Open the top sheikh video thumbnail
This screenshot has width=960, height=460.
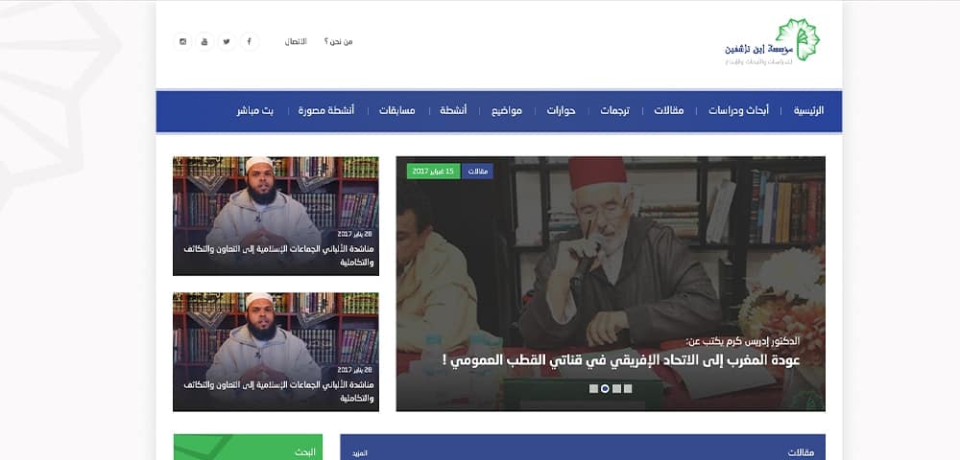pos(276,217)
